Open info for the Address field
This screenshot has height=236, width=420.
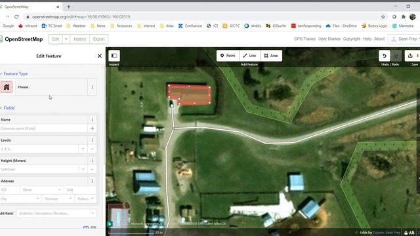tap(92, 181)
